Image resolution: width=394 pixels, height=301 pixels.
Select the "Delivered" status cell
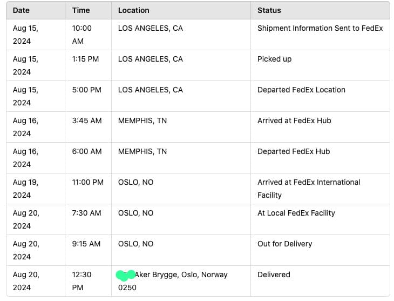[274, 275]
